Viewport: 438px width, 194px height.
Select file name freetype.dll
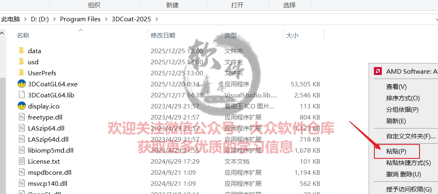[45, 117]
